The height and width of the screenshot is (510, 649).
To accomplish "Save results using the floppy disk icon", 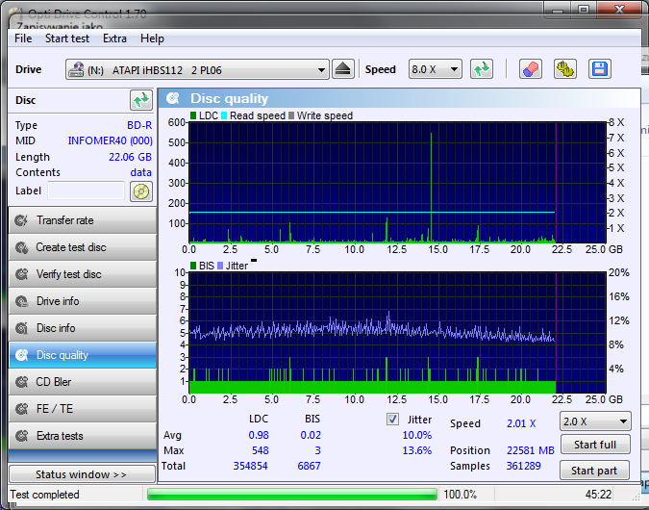I will pyautogui.click(x=599, y=69).
